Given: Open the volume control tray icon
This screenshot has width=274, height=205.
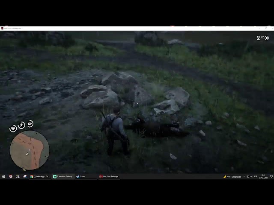Looking at the screenshot, I should tap(251, 176).
